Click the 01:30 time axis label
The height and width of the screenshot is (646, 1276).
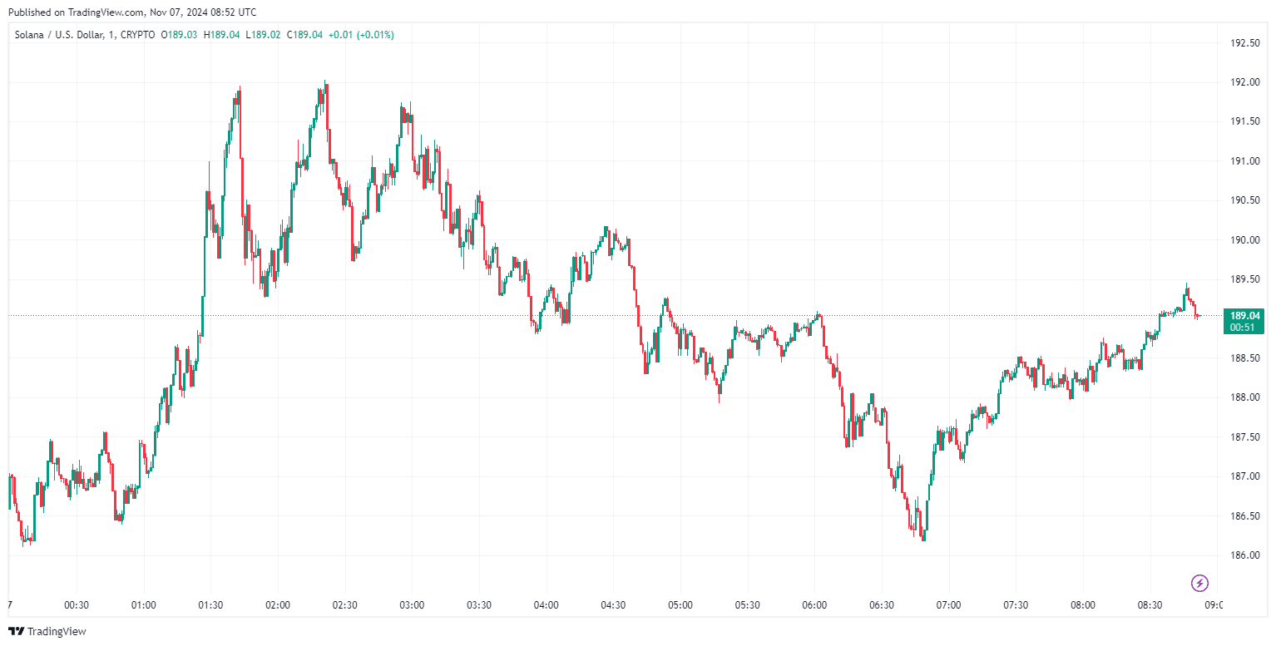[210, 605]
